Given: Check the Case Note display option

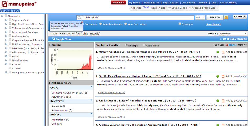Looking at the screenshot, I should pyautogui.click(x=144, y=45).
